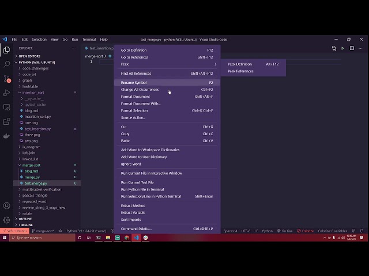Collapse the PYTHON [WSL: UBUNTU] section
This screenshot has height=276, width=369.
click(37, 63)
